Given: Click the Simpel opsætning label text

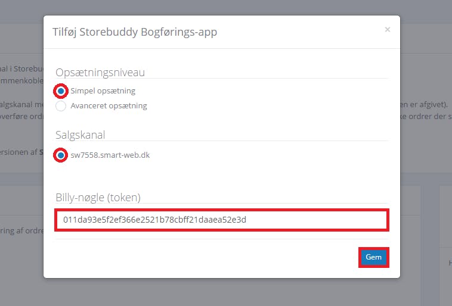Looking at the screenshot, I should pos(103,91).
